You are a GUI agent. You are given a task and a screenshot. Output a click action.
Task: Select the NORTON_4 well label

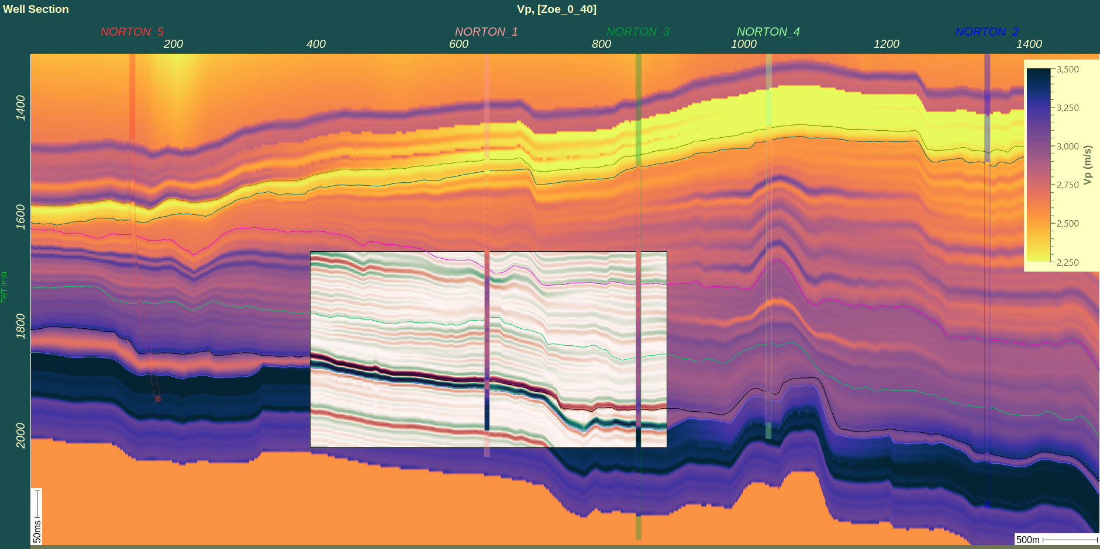point(768,32)
